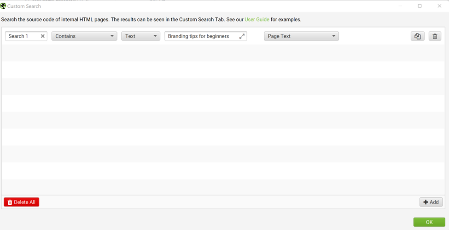
Task: Open the Page Text scope dropdown
Action: [x=301, y=36]
